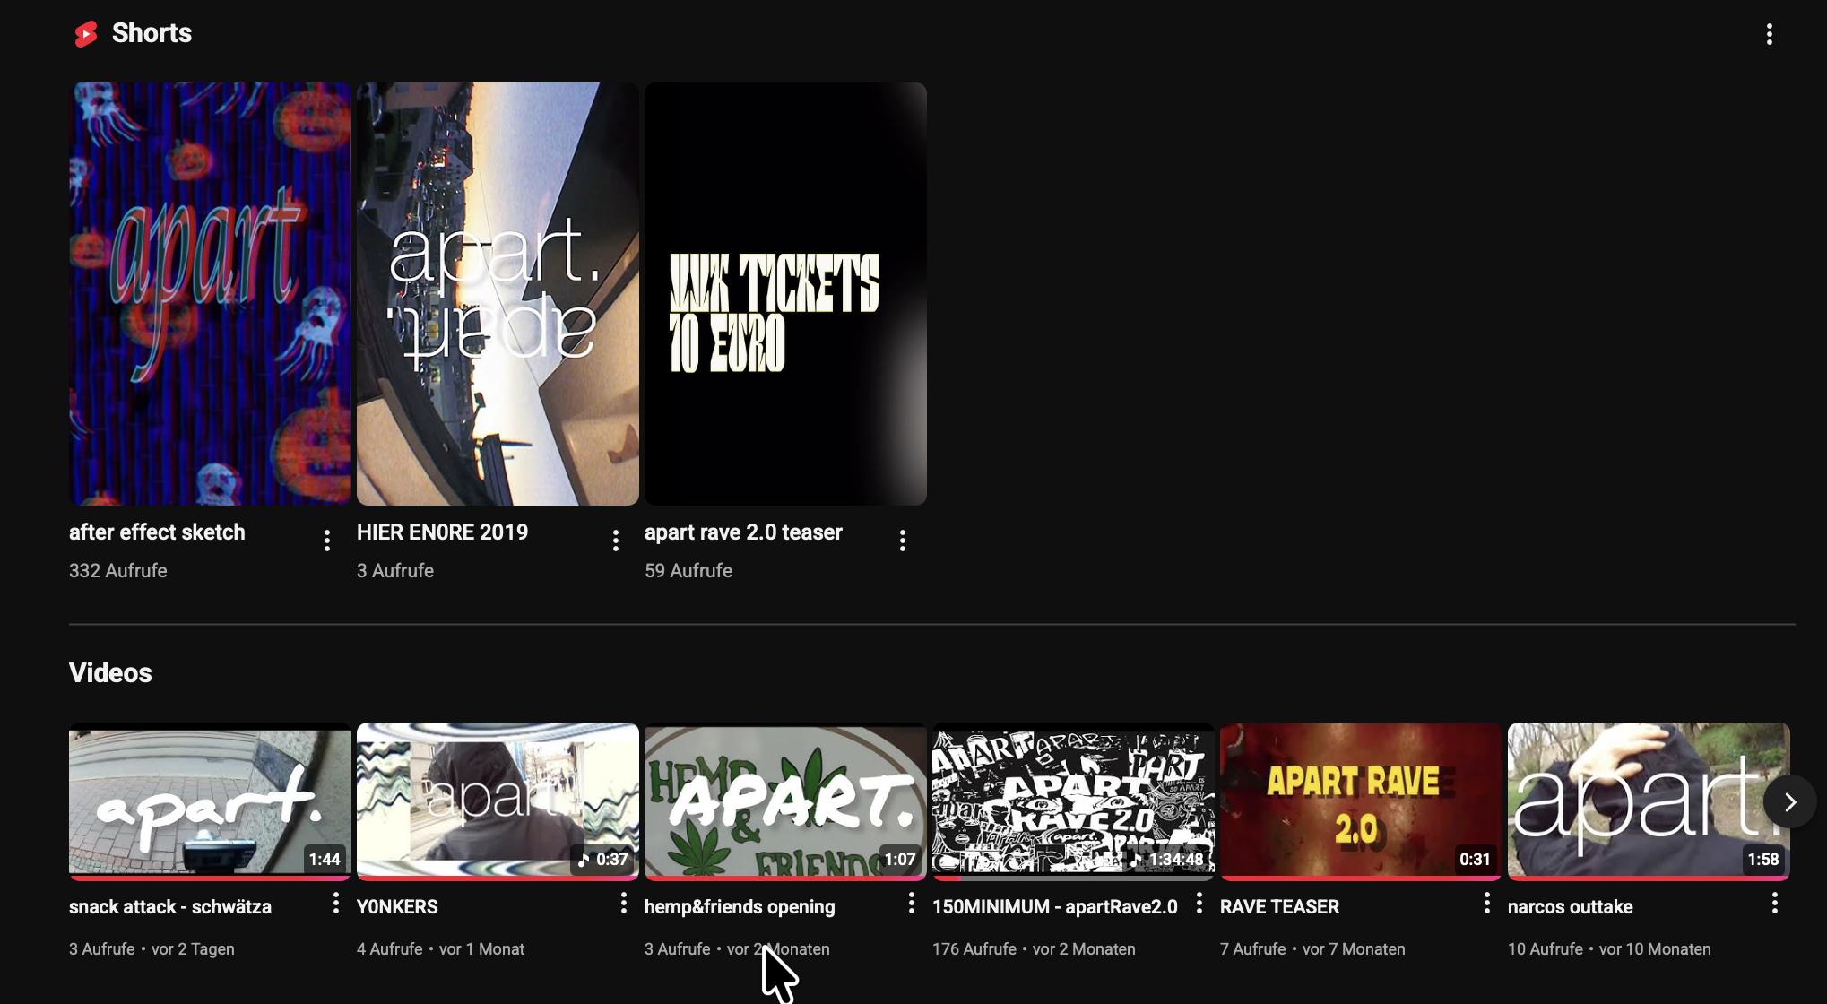The height and width of the screenshot is (1004, 1827).
Task: Open options for snack attack - schwätza video
Action: (x=336, y=904)
